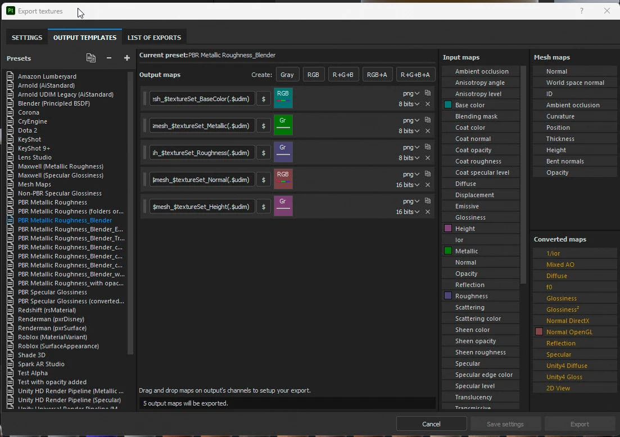The height and width of the screenshot is (437, 620).
Task: Switch to the Output Templates tab
Action: (85, 38)
